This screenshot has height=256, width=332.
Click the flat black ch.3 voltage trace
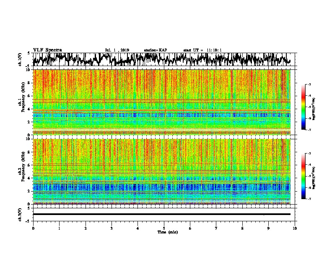161,214
